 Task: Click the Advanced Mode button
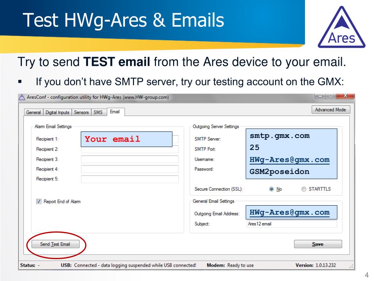click(331, 110)
